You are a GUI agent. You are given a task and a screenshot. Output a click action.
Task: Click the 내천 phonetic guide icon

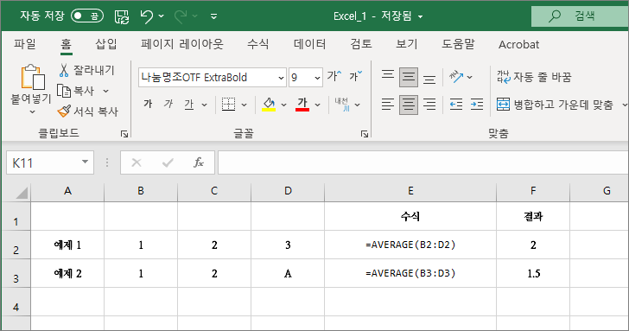(x=342, y=105)
